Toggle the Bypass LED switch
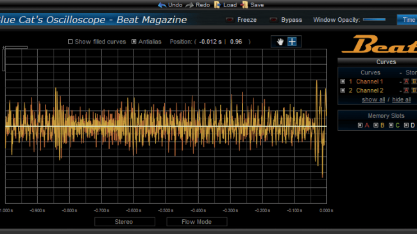This screenshot has height=234, width=417. point(273,20)
